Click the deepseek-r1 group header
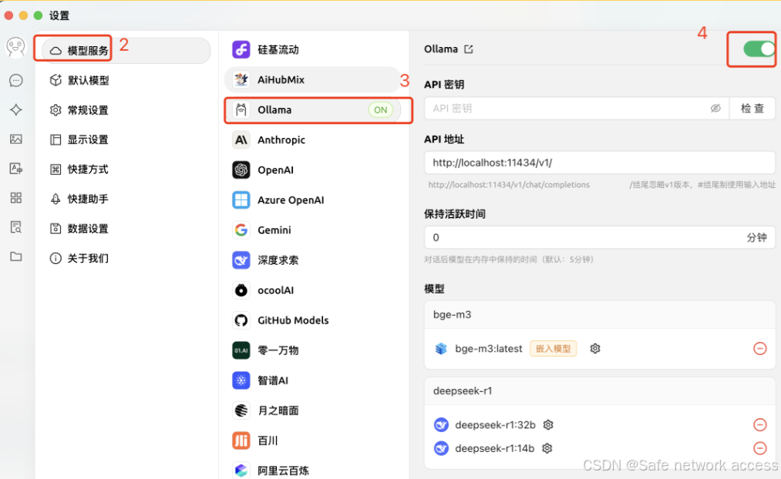 click(x=600, y=391)
